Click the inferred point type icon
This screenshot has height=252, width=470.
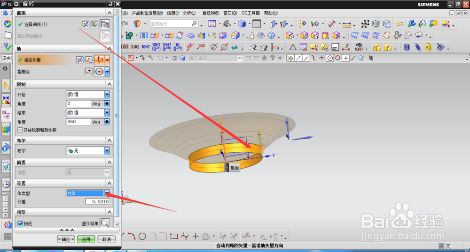pyautogui.click(x=99, y=72)
